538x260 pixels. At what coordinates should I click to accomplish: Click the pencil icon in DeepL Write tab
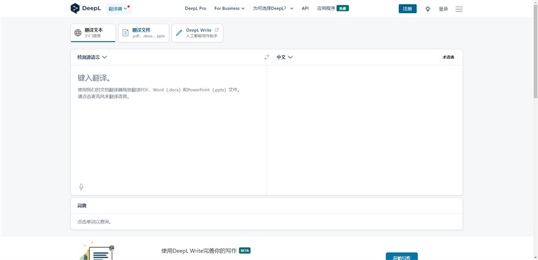tap(179, 33)
